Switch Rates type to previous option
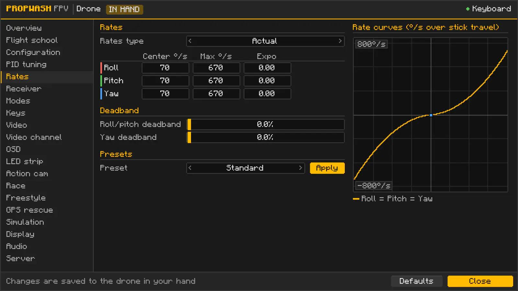 [x=190, y=41]
